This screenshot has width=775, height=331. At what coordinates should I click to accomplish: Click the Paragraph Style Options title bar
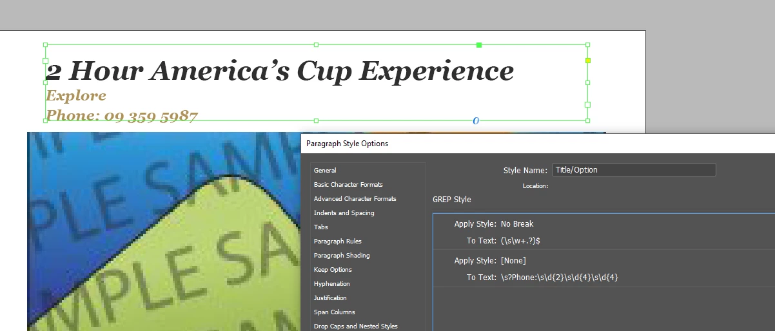click(538, 144)
